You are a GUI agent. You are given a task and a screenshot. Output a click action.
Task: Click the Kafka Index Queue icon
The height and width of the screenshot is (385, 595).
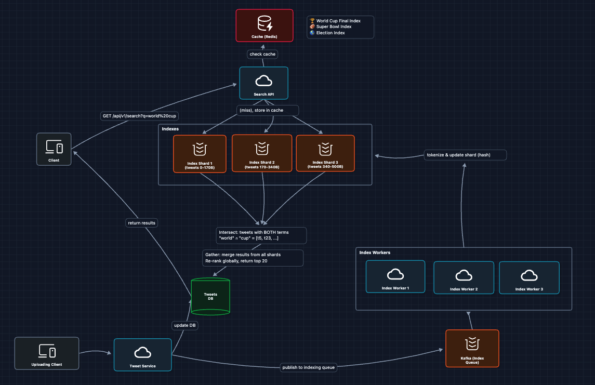coord(472,343)
